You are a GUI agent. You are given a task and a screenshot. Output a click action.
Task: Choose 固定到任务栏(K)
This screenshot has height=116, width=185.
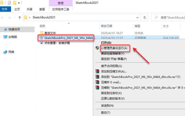click(111, 93)
